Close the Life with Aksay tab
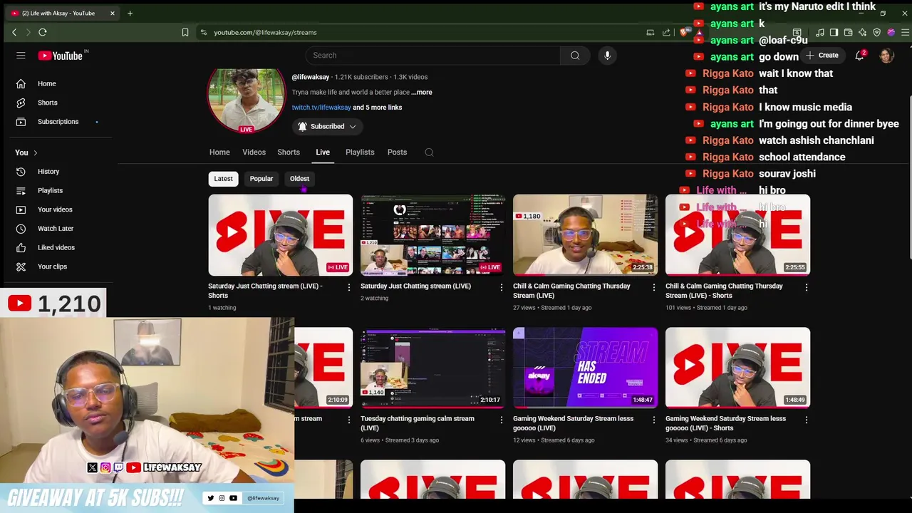 (112, 13)
